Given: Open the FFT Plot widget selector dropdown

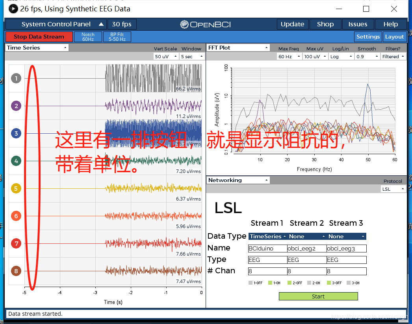Looking at the screenshot, I should [238, 48].
